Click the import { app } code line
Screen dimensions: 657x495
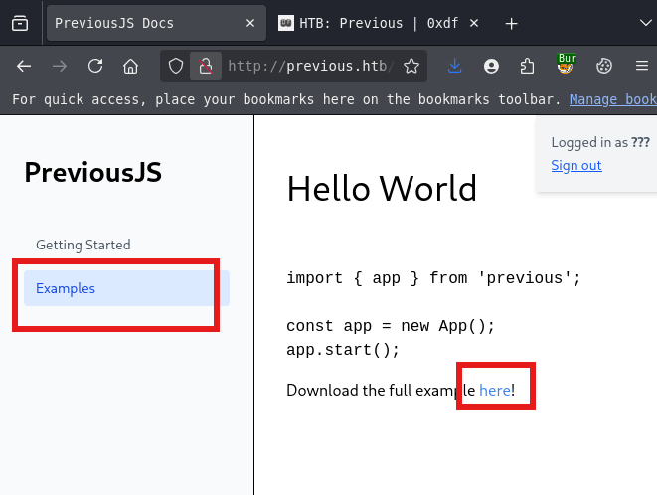point(433,278)
